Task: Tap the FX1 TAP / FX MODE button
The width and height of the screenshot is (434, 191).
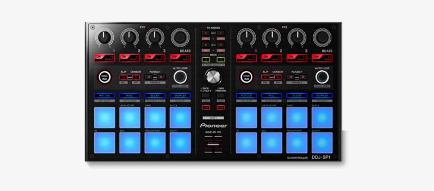Action: tap(180, 58)
